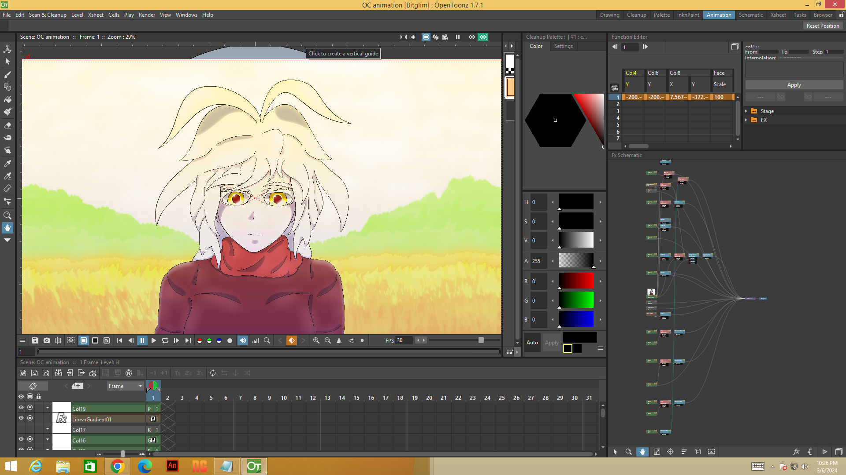Select the Hand pan tool
This screenshot has width=846, height=475.
[x=7, y=228]
